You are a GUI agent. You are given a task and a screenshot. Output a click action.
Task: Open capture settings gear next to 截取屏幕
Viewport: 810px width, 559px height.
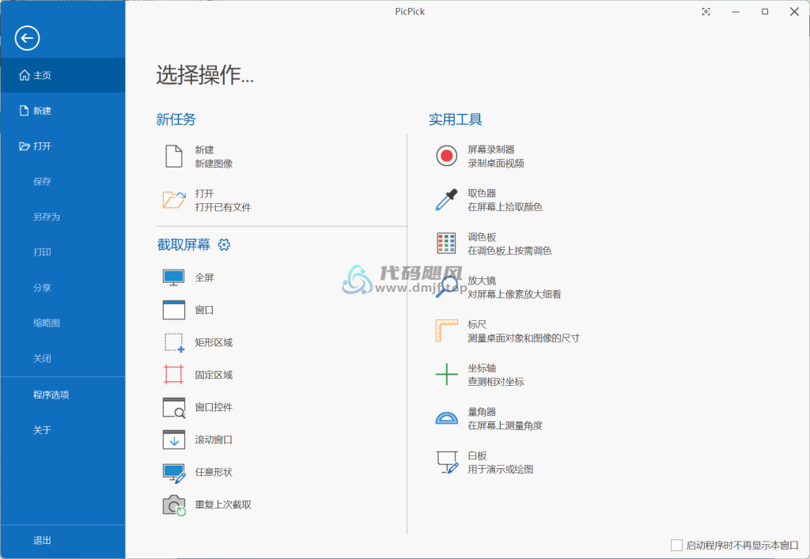point(224,244)
